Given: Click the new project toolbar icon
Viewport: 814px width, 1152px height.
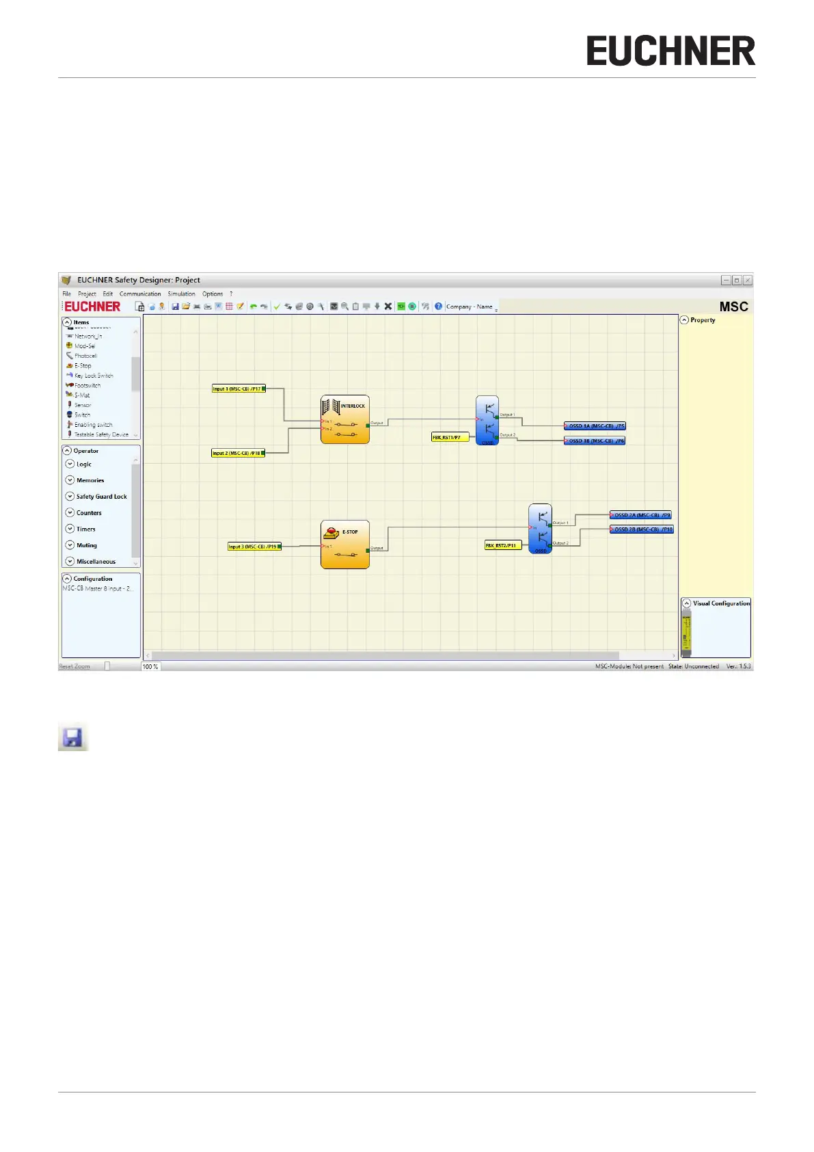Looking at the screenshot, I should tap(140, 306).
